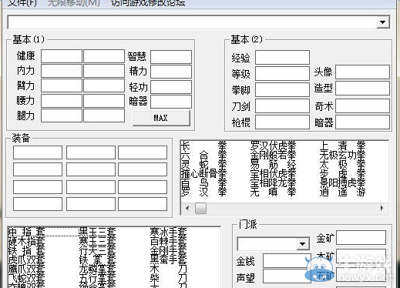This screenshot has height=288, width=400.
Task: Expand the top character selection dropdown
Action: click(383, 22)
